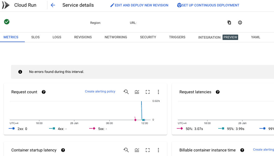Image resolution: width=274 pixels, height=156 pixels.
Task: Click help icon beside Request latencies
Action: (218, 92)
